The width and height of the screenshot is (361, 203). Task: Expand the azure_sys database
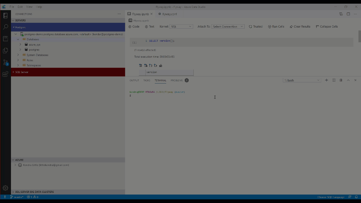pos(21,44)
